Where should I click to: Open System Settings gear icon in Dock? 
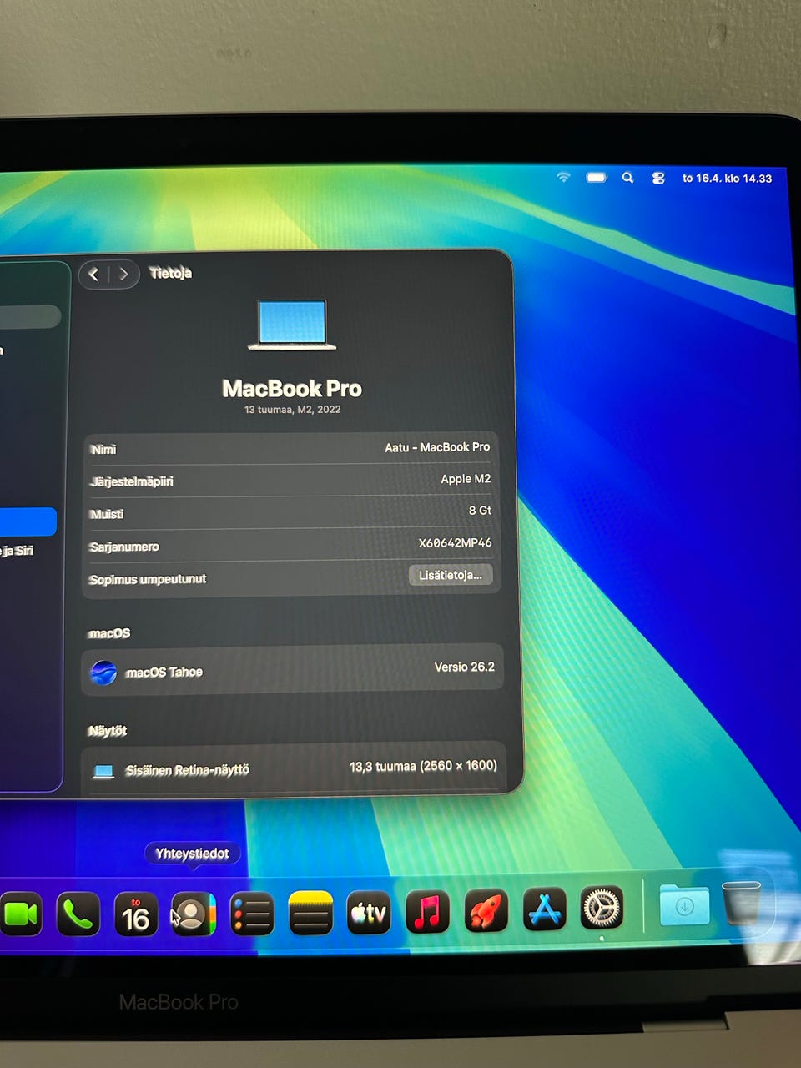coord(602,908)
